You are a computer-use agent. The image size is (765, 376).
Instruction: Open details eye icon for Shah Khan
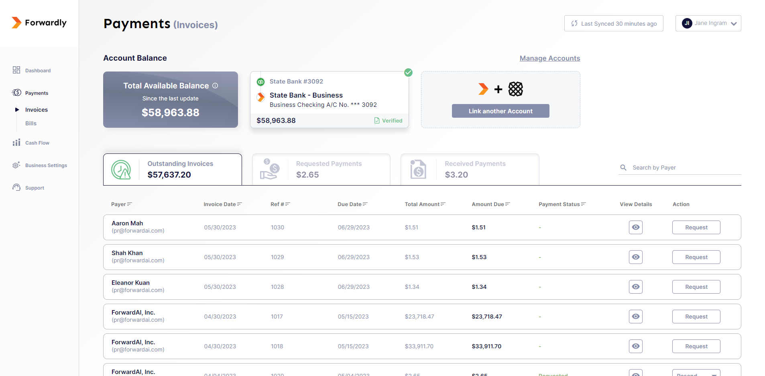click(635, 257)
